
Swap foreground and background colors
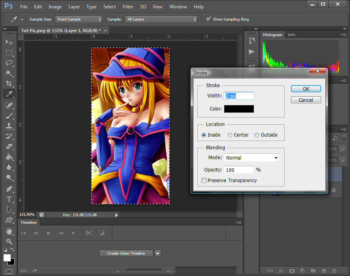12,249
